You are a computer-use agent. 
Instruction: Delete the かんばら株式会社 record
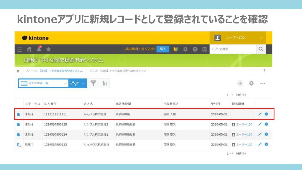click(x=266, y=114)
